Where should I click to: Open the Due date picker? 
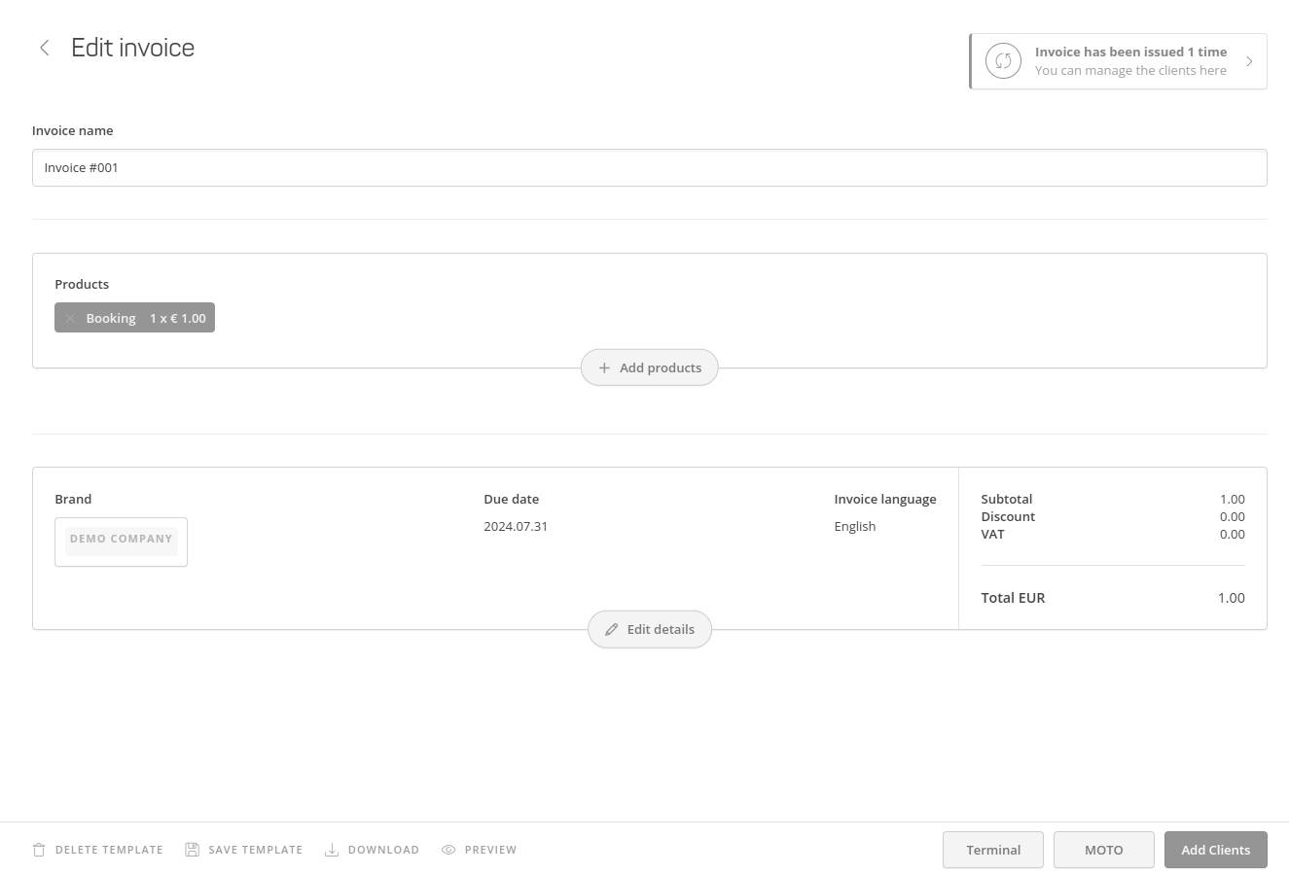coord(516,526)
